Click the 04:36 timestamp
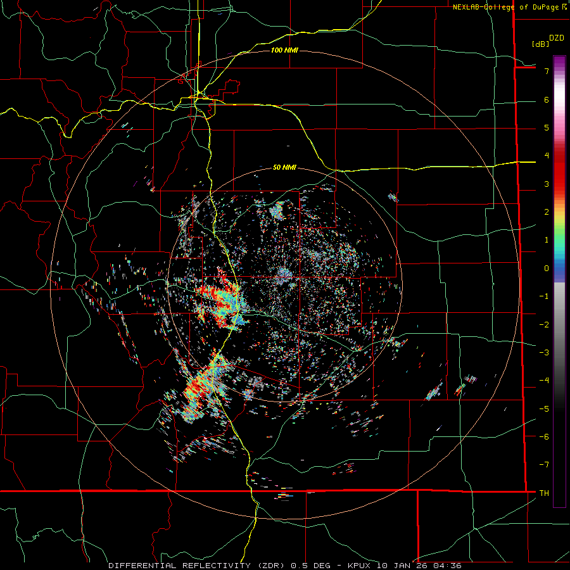The image size is (570, 570). (x=448, y=566)
